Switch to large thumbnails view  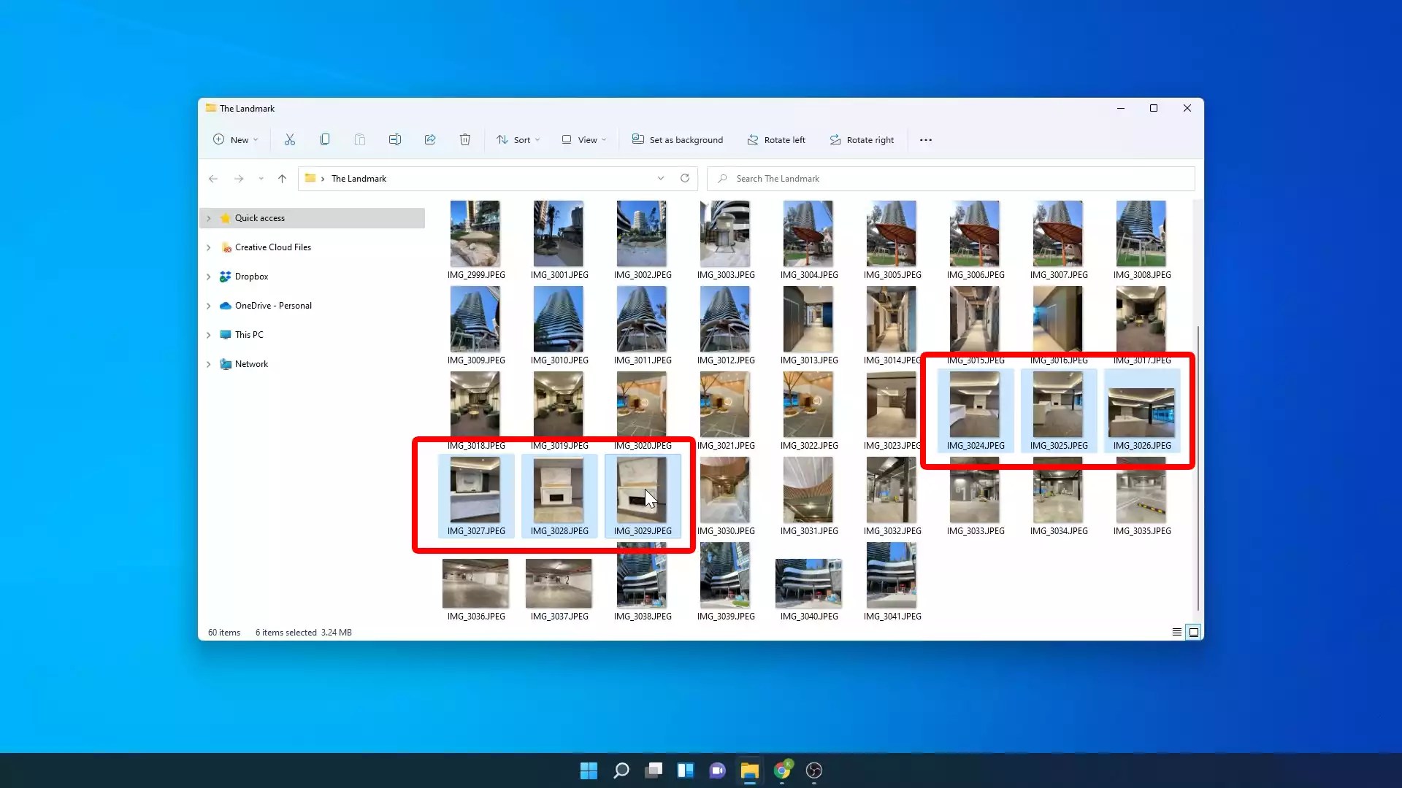click(1194, 632)
